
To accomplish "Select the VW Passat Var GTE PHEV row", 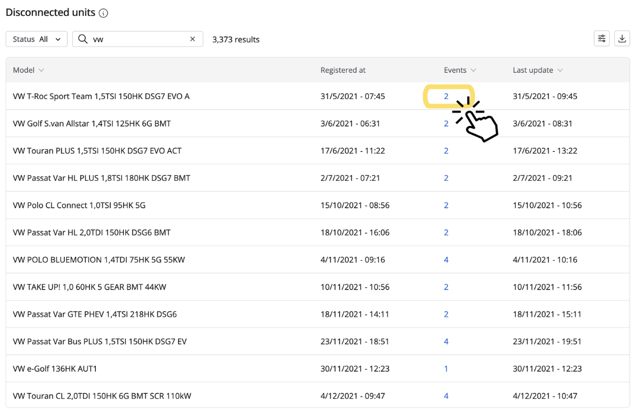I will tap(95, 314).
